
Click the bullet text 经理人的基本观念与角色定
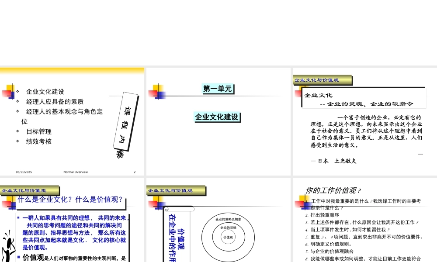point(64,112)
